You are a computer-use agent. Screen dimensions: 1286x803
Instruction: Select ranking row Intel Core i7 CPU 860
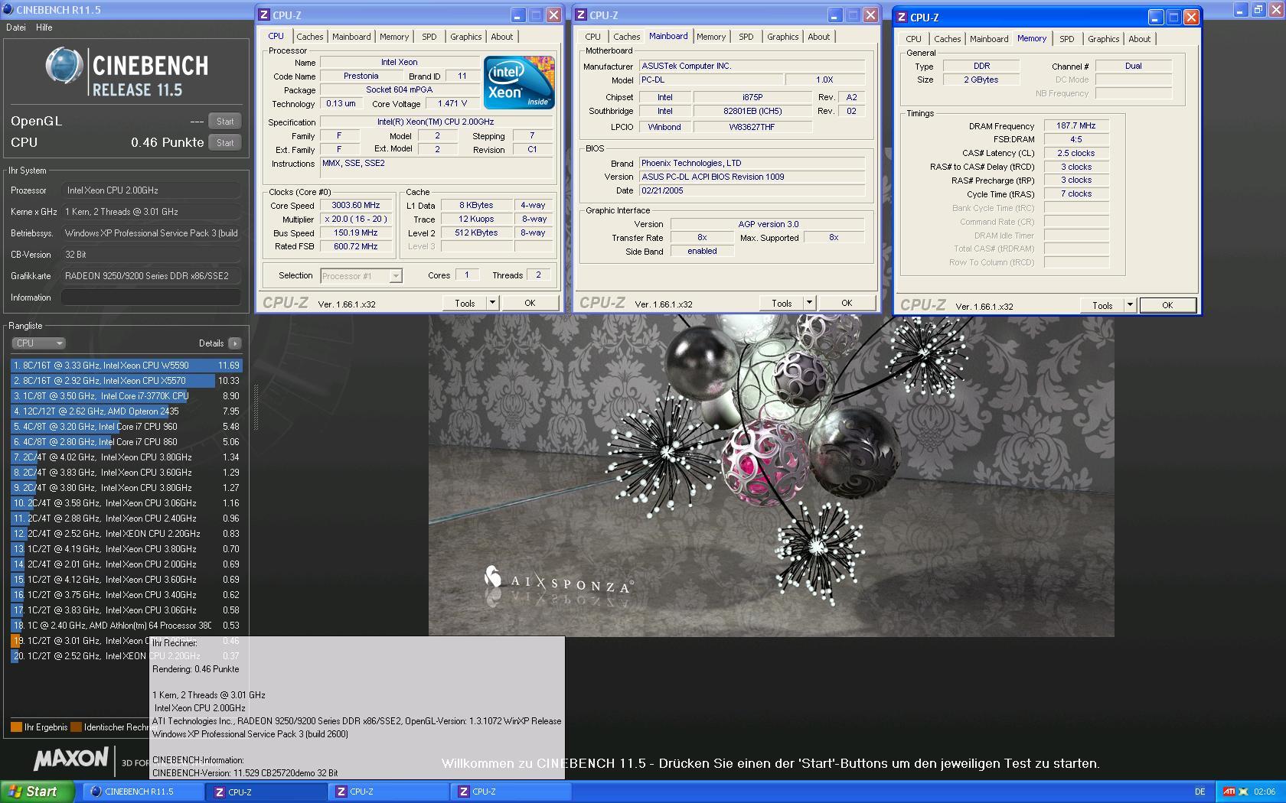[x=126, y=442]
